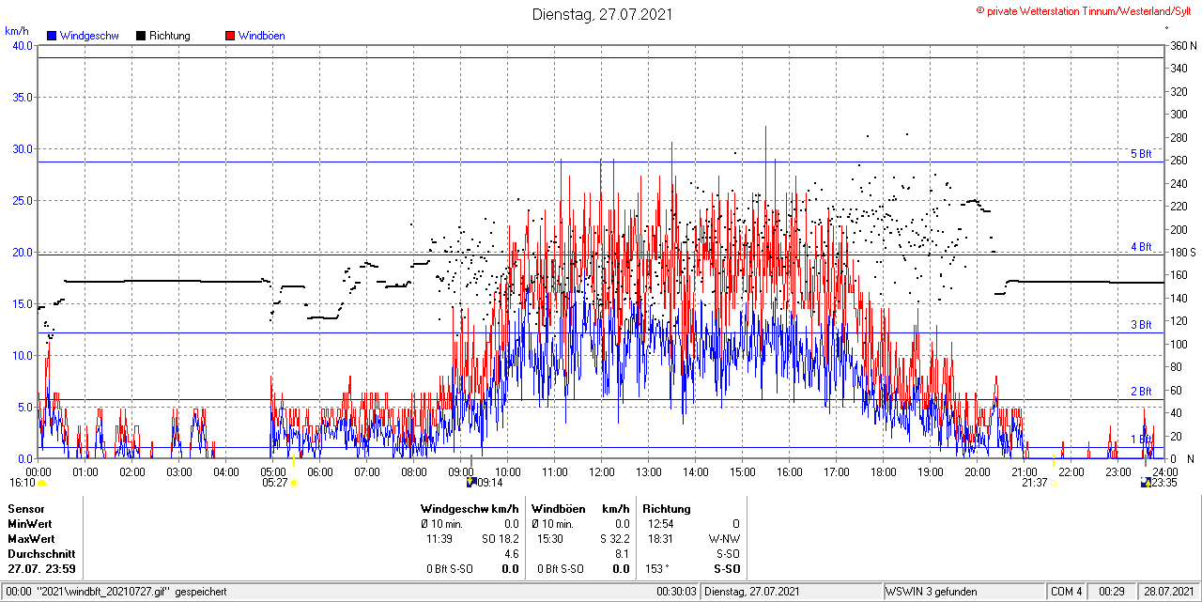
Task: Click the 25.0 km/h axis value
Action: coord(22,201)
